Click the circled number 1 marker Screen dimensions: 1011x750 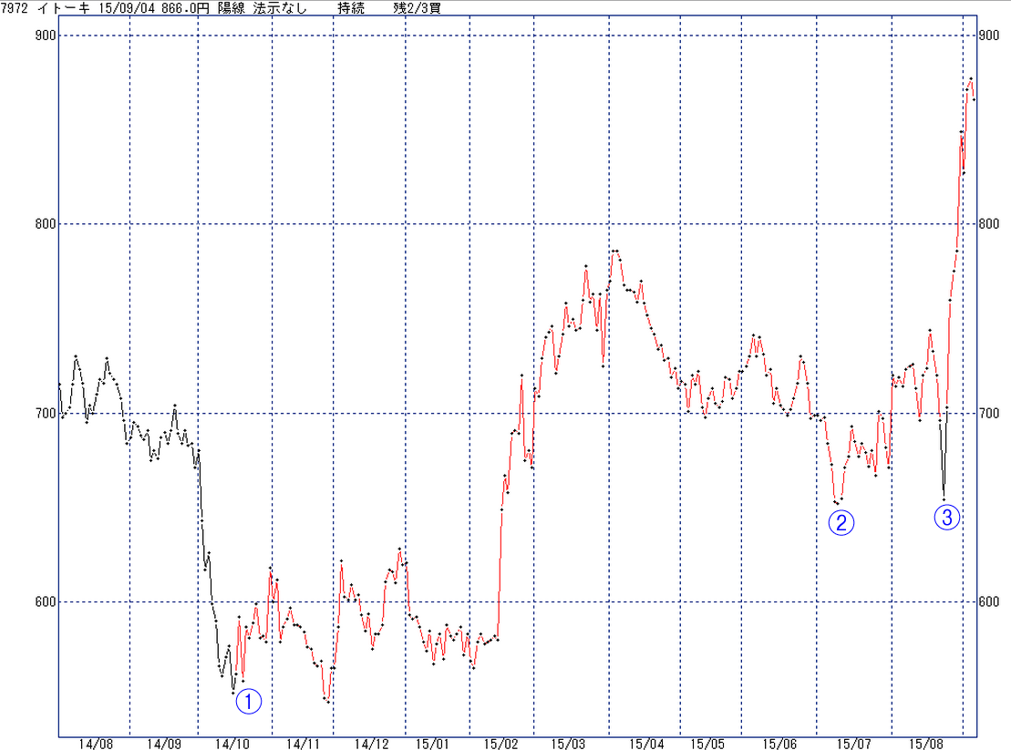click(249, 702)
